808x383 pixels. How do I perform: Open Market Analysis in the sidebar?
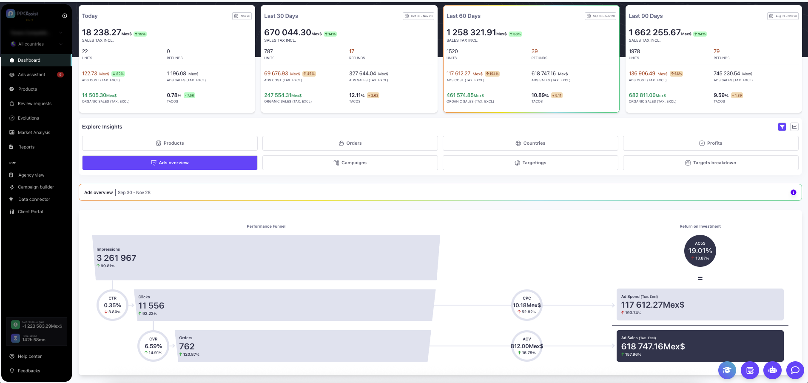(x=34, y=133)
